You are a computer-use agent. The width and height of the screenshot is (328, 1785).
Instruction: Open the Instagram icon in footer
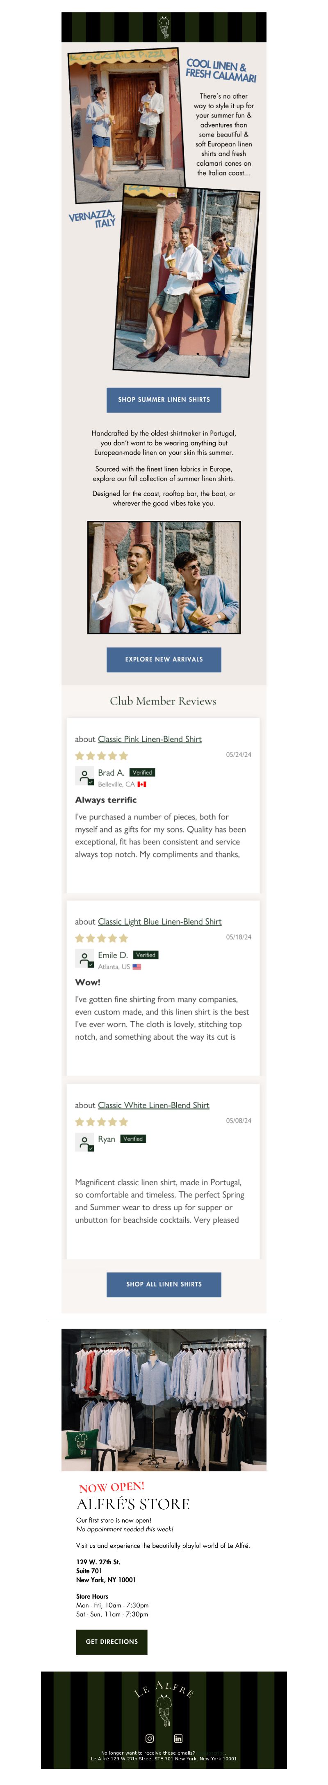tap(149, 1738)
